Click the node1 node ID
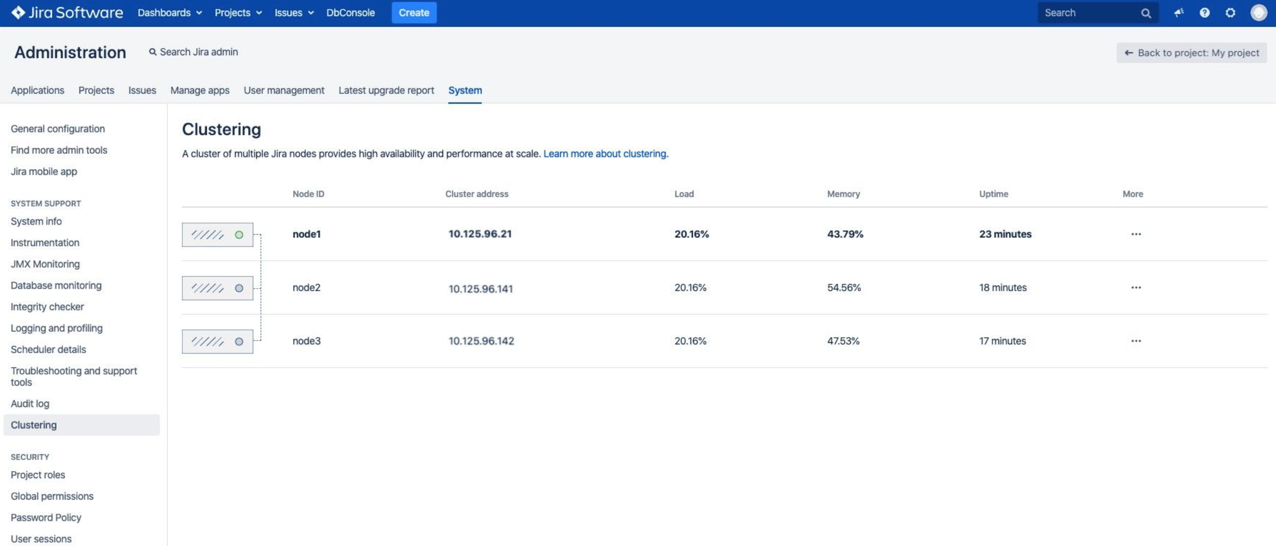 tap(306, 234)
